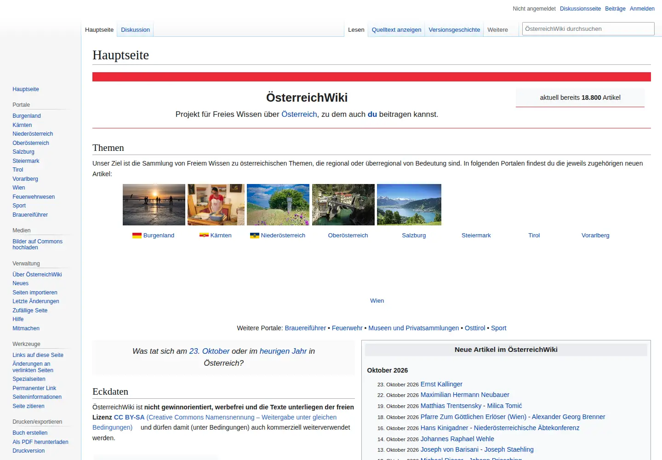Open the Niederösterreichische Äbtekonferenz article
This screenshot has height=460, width=662.
[526, 428]
